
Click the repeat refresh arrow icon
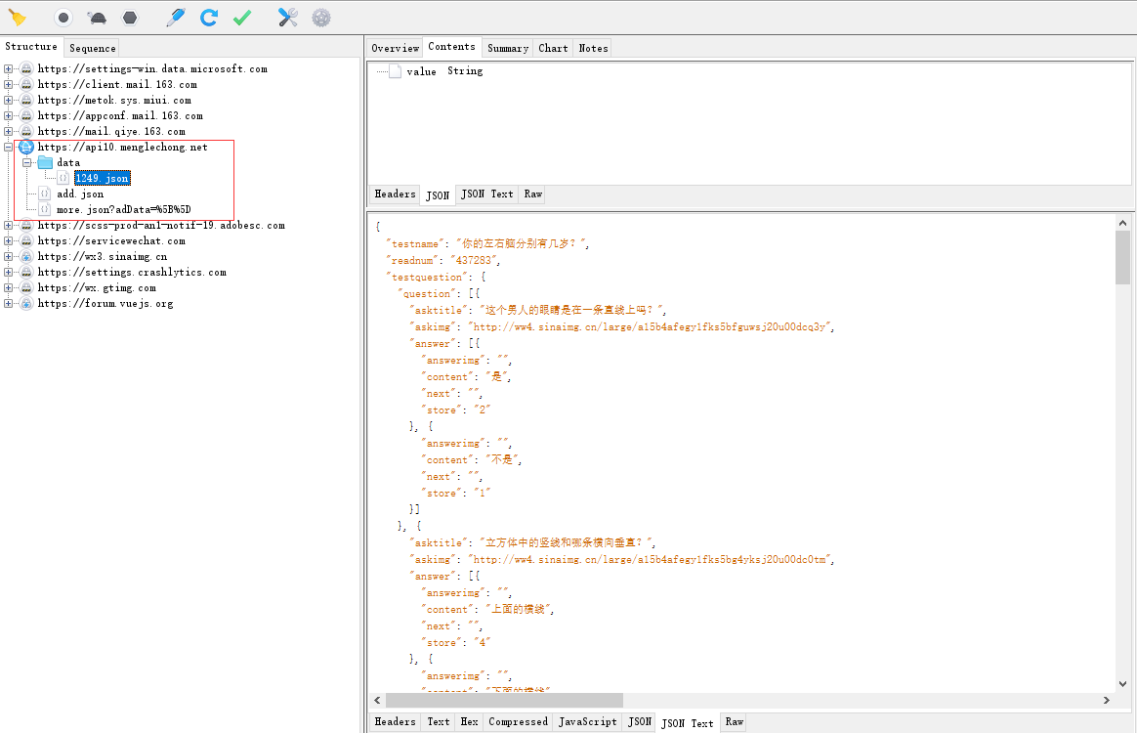209,18
